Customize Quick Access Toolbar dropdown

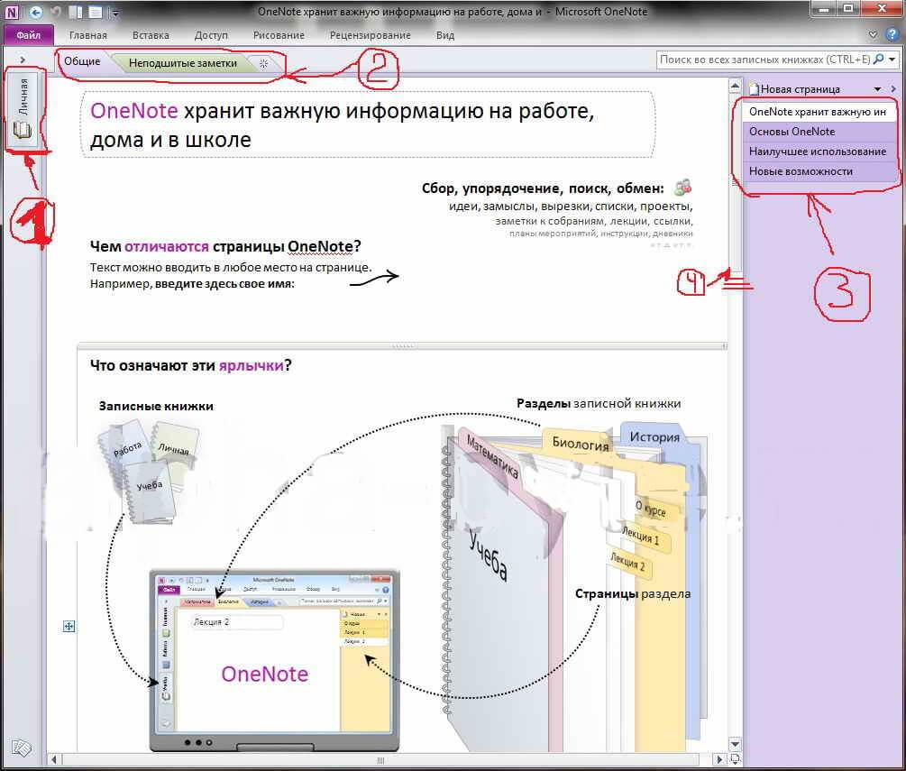(115, 14)
